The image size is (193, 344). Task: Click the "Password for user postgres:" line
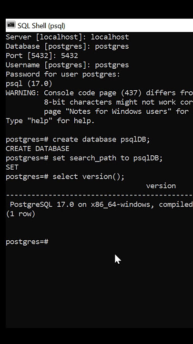pyautogui.click(x=63, y=74)
